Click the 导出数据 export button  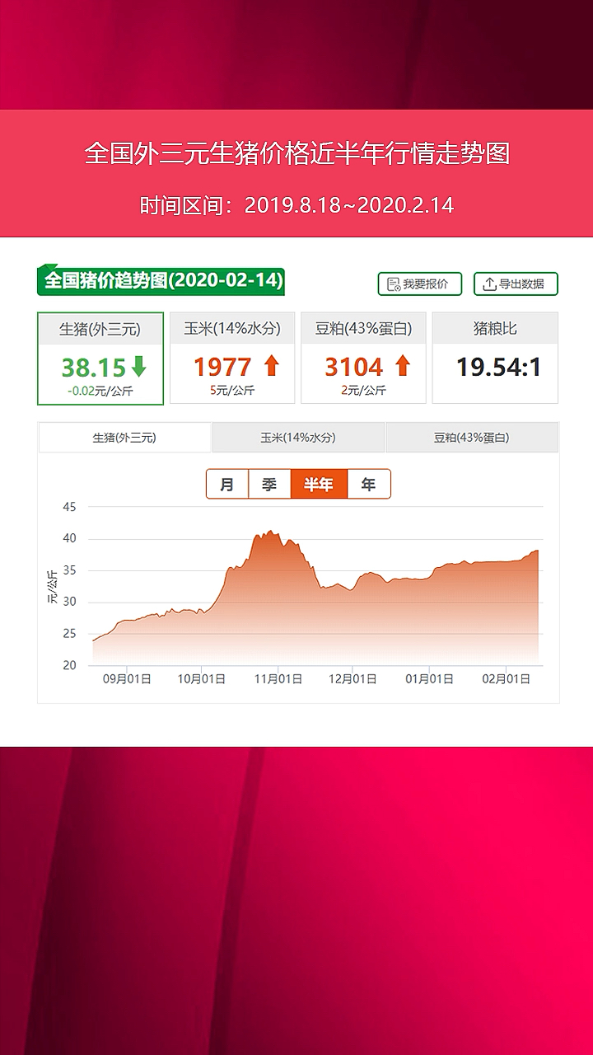click(516, 284)
